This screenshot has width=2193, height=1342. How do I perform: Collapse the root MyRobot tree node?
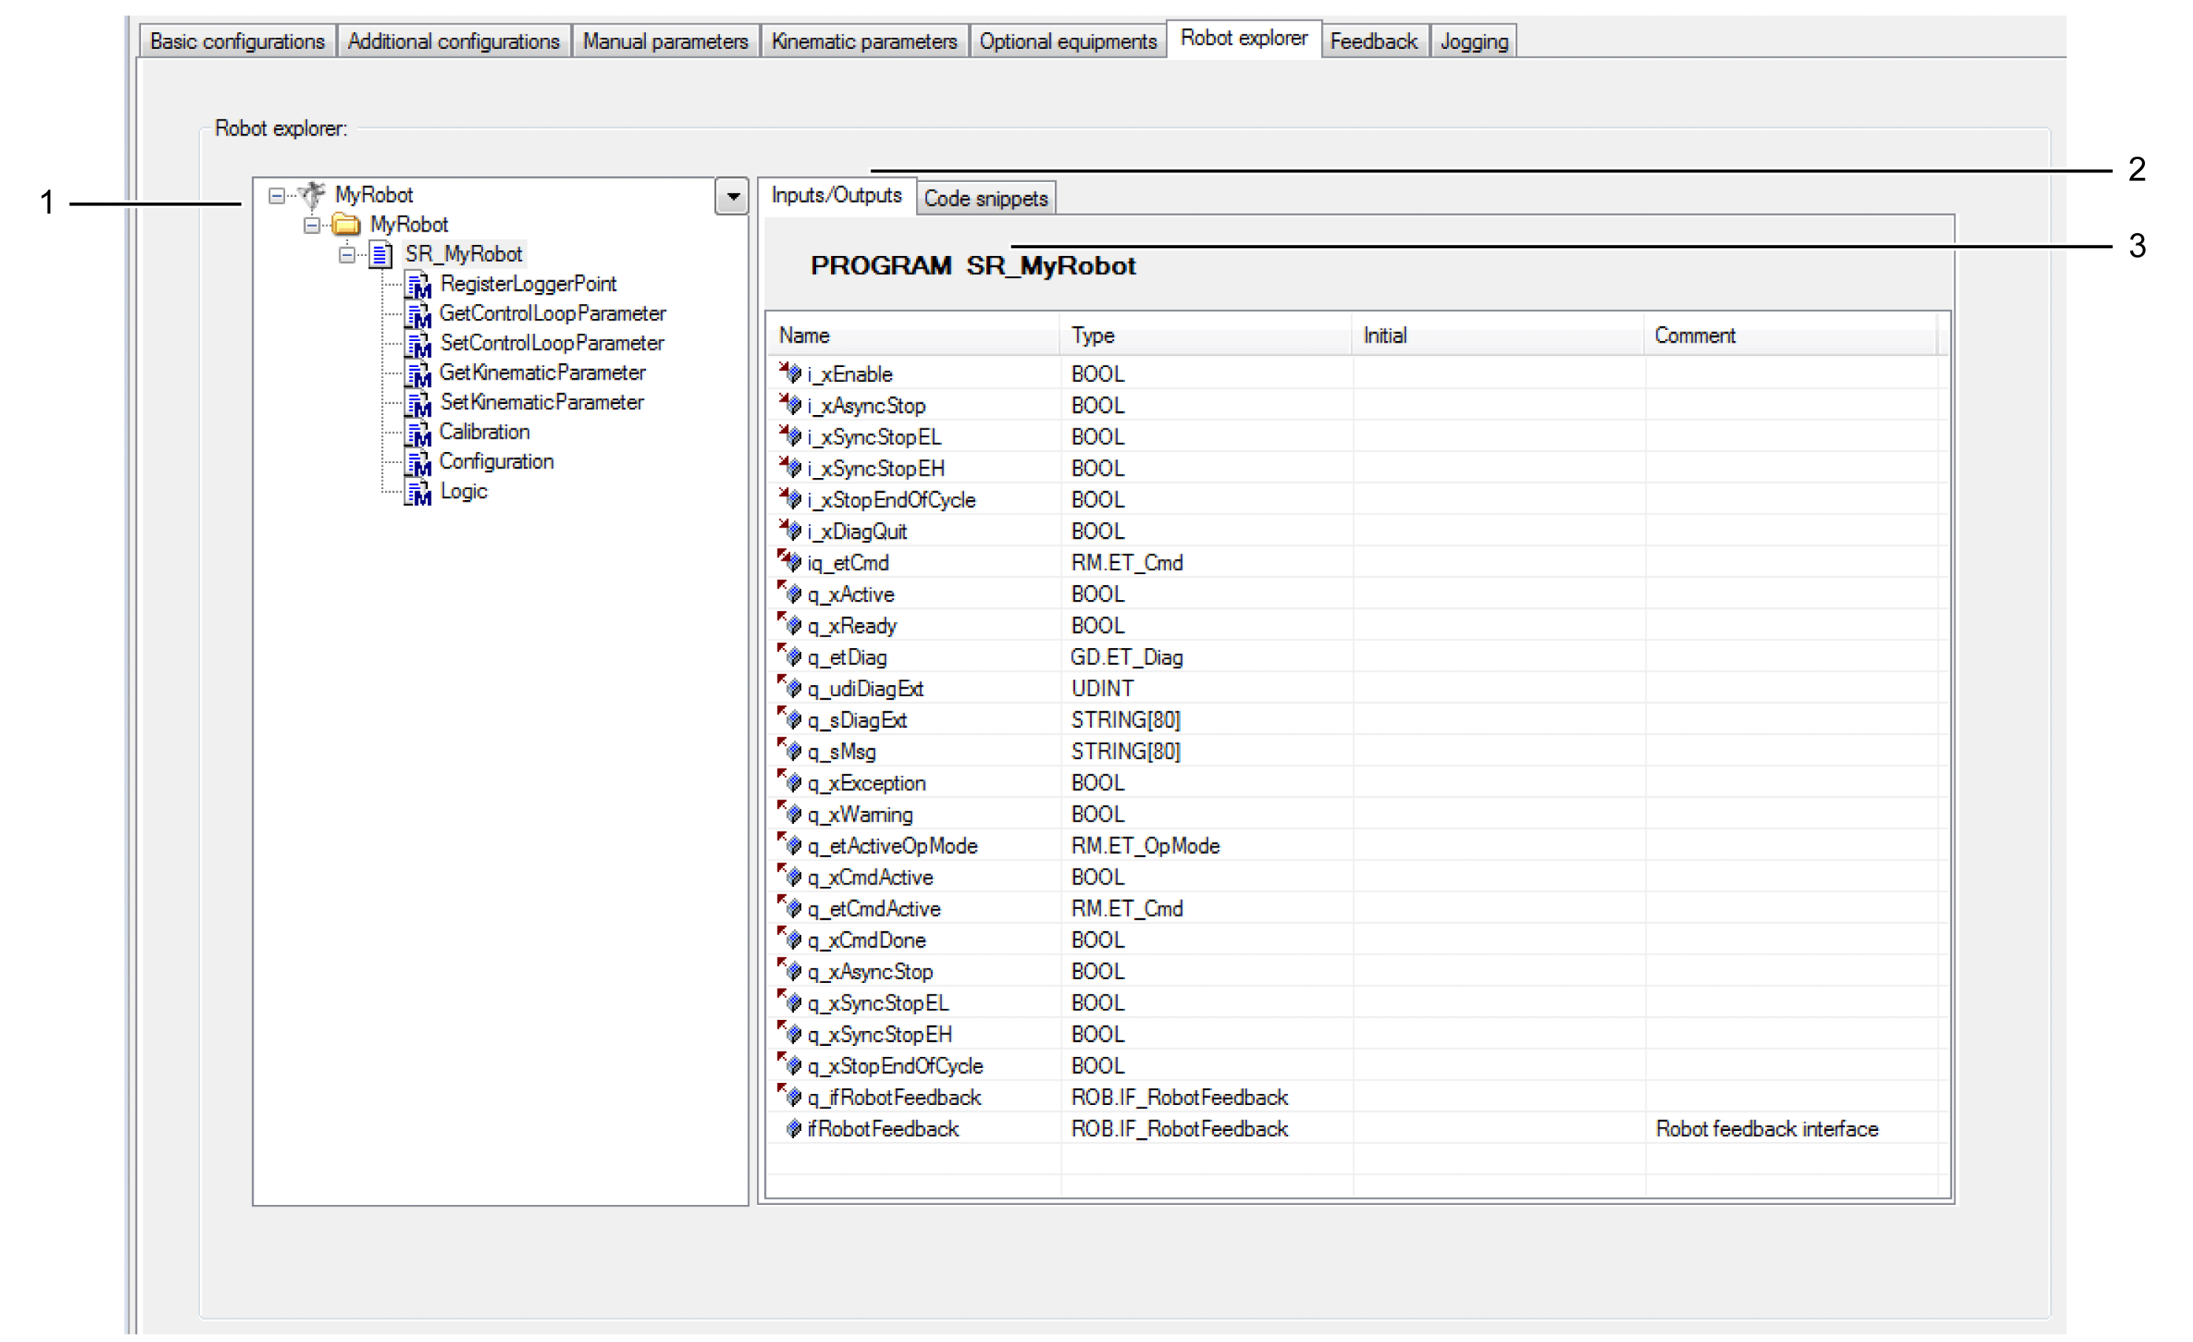click(x=276, y=195)
